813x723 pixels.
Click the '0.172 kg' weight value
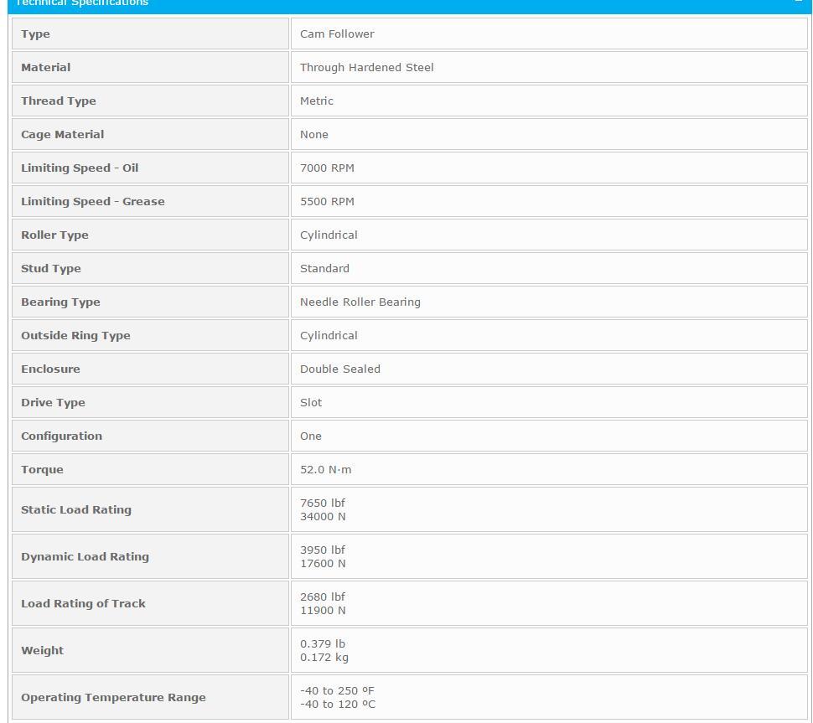pyautogui.click(x=324, y=658)
